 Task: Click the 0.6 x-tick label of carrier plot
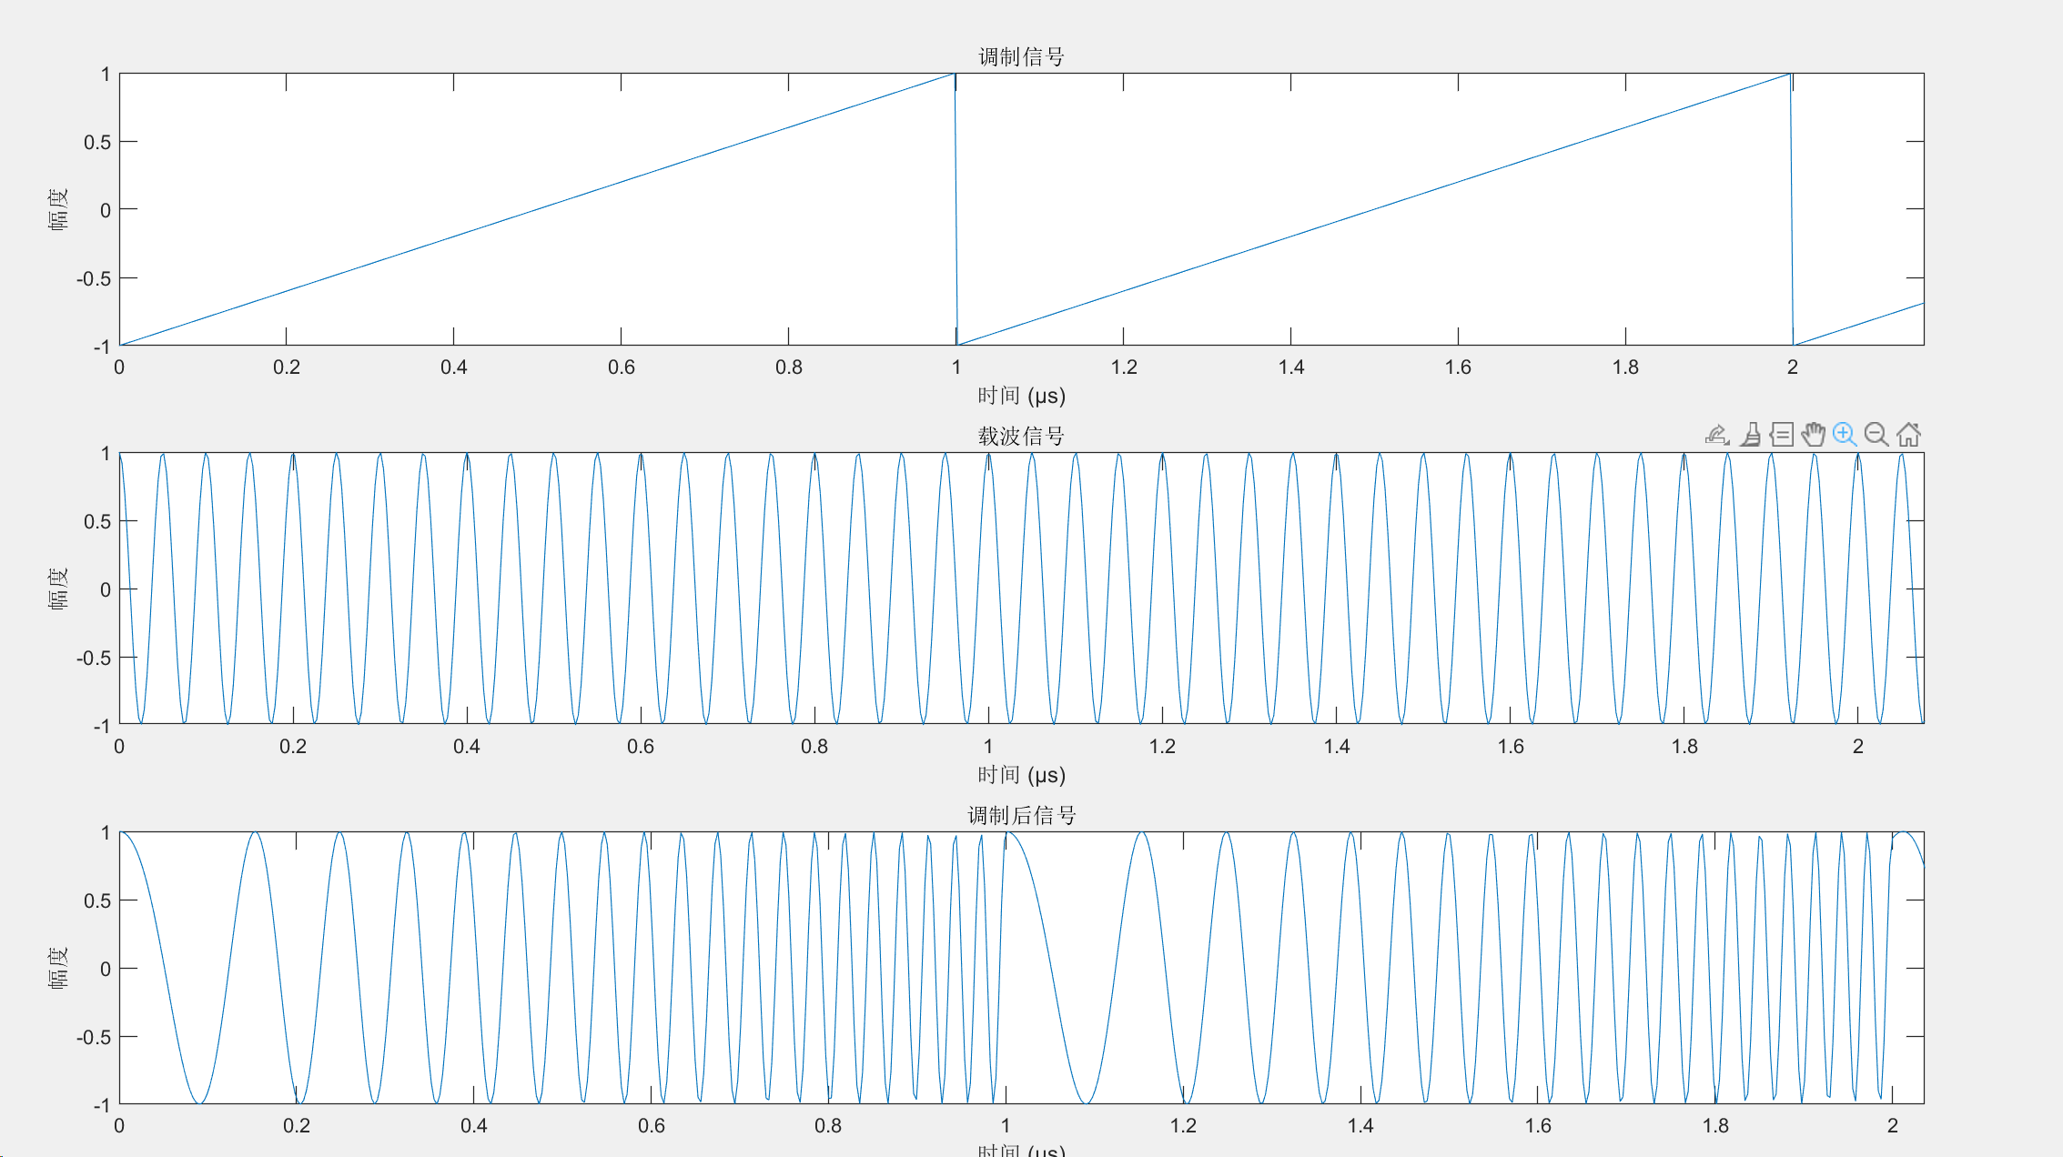click(641, 747)
